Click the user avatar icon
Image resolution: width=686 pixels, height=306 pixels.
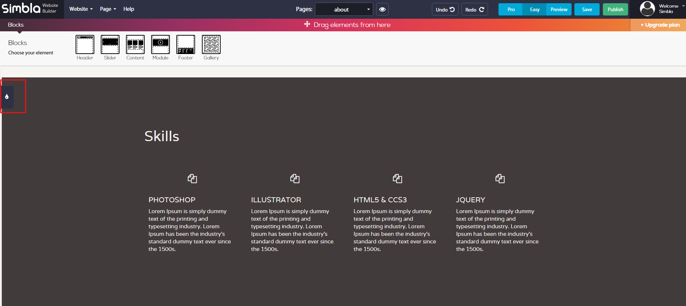click(x=647, y=9)
